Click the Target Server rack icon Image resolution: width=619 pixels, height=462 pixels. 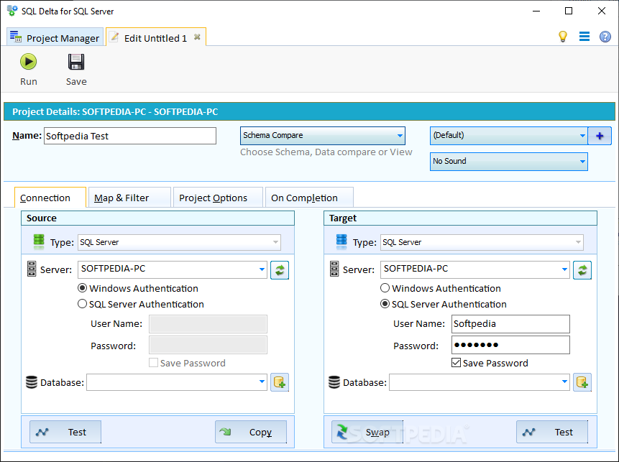[334, 269]
